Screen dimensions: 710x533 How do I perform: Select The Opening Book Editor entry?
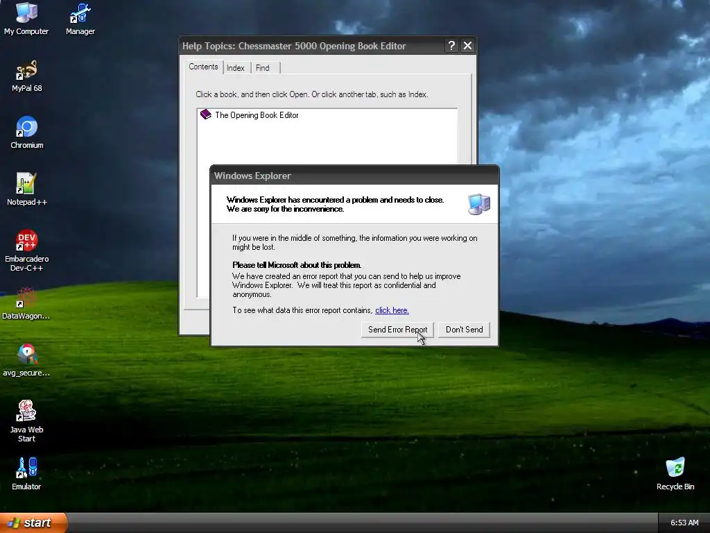click(257, 115)
